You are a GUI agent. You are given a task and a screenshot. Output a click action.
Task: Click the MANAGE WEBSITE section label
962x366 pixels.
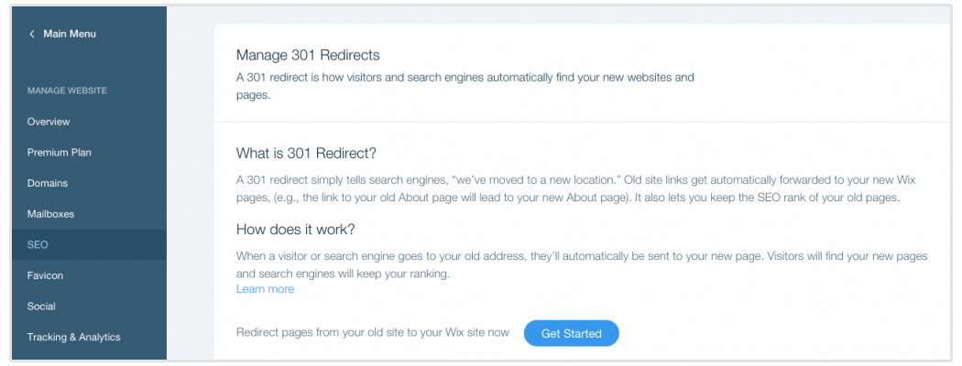coord(67,91)
